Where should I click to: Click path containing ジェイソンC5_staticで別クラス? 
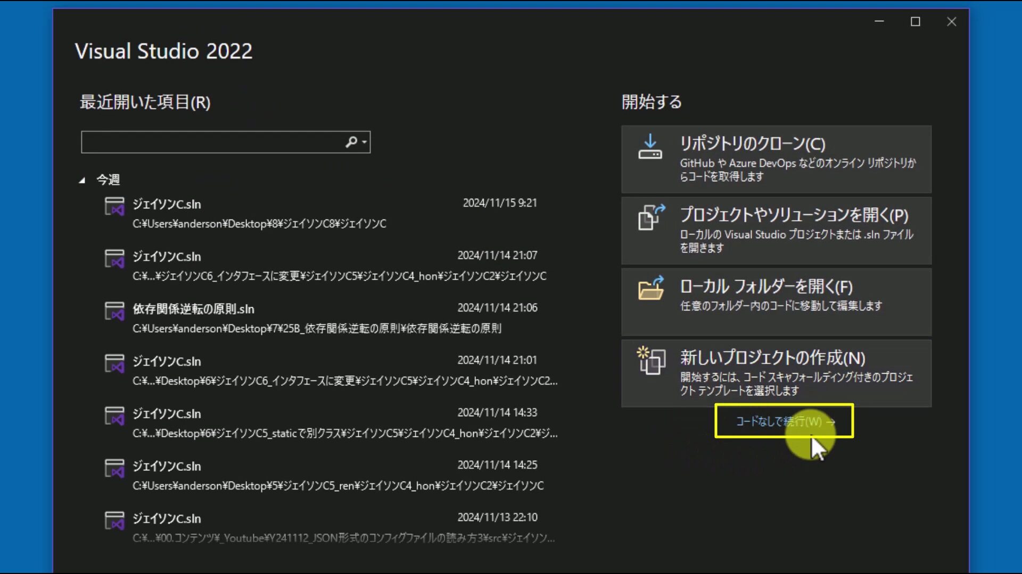point(345,434)
